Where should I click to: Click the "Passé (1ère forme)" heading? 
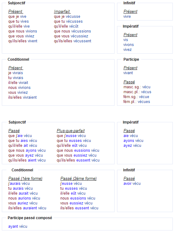tap(25, 178)
